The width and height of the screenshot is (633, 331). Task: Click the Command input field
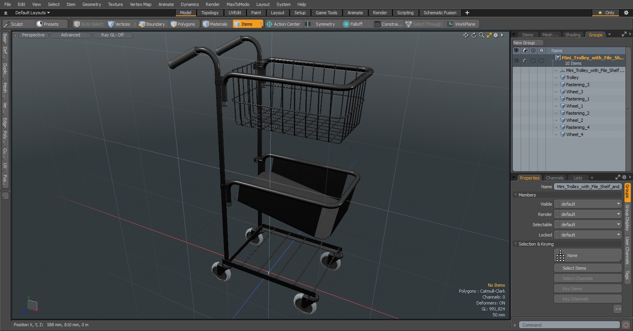tap(569, 325)
